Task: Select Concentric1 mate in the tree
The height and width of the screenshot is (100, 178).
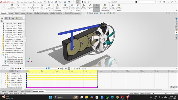Action: (x=14, y=57)
